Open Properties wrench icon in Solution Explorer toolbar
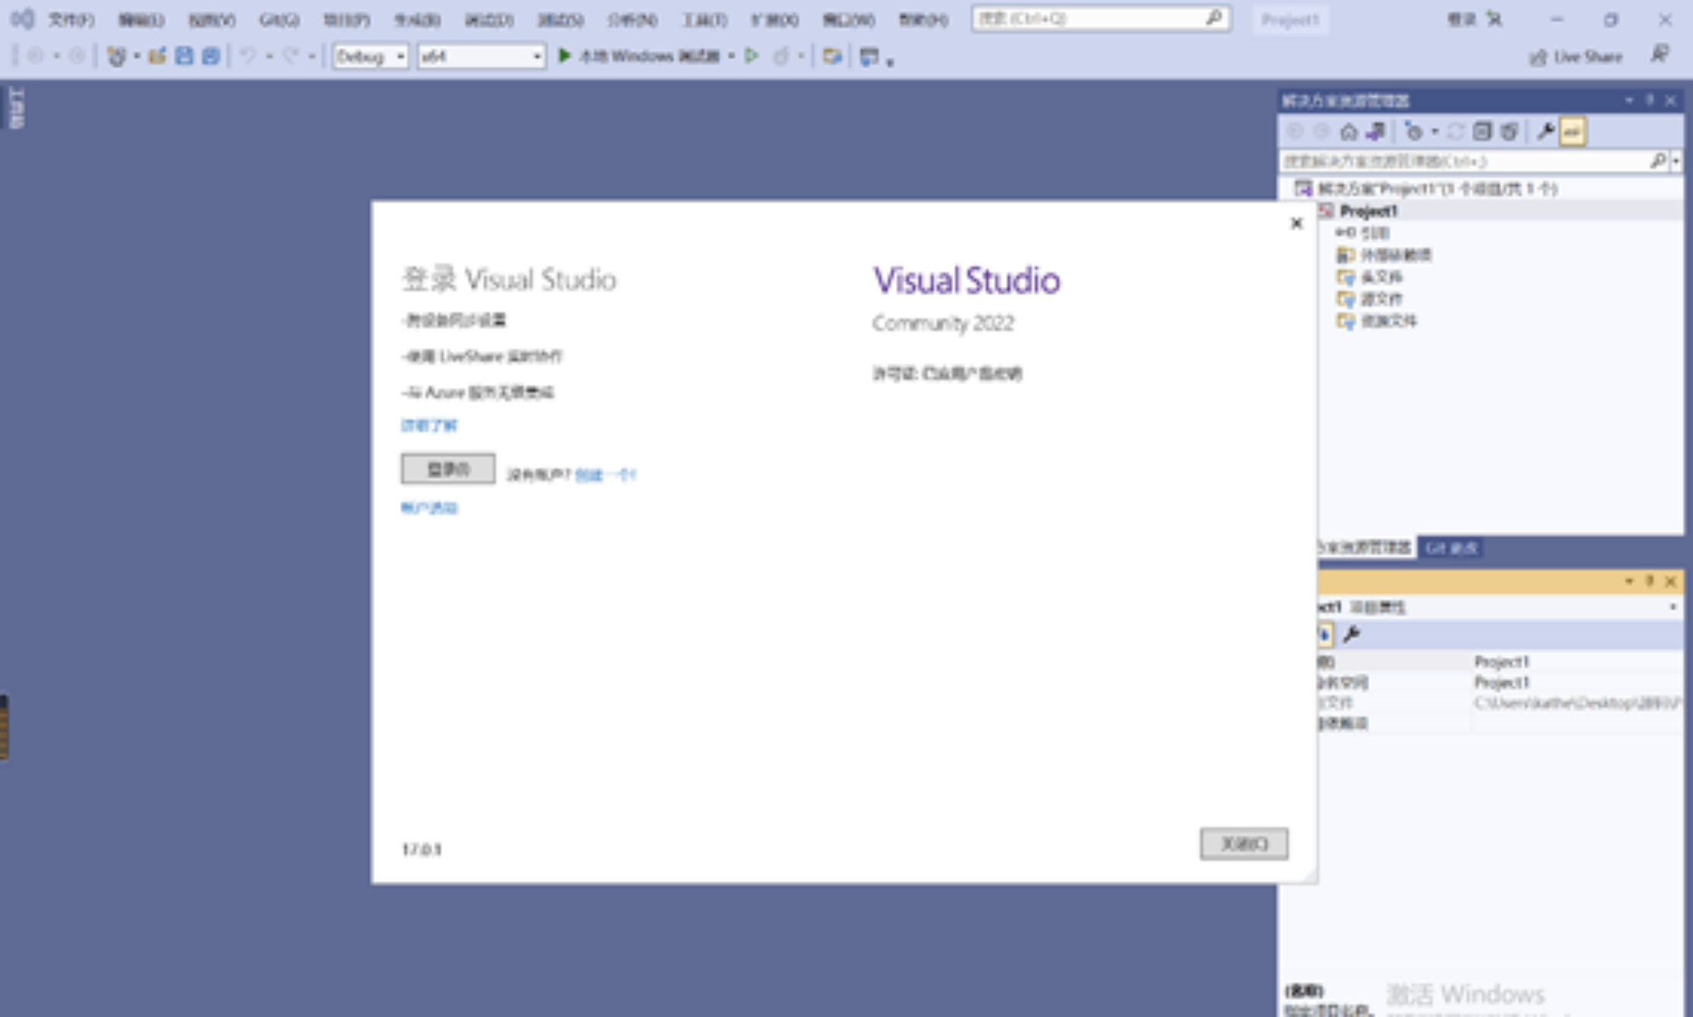 pos(1545,131)
